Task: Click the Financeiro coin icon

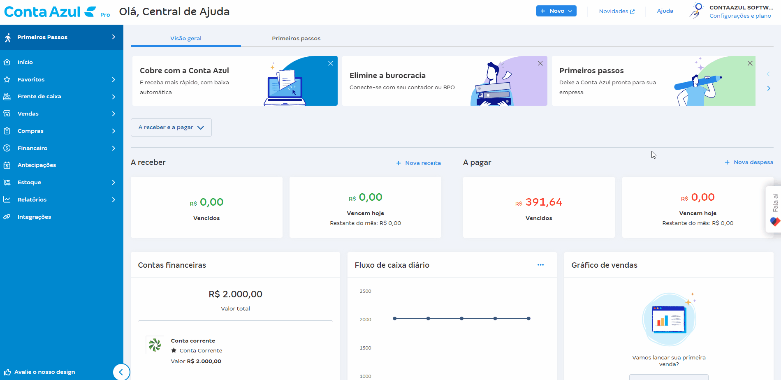Action: point(7,148)
